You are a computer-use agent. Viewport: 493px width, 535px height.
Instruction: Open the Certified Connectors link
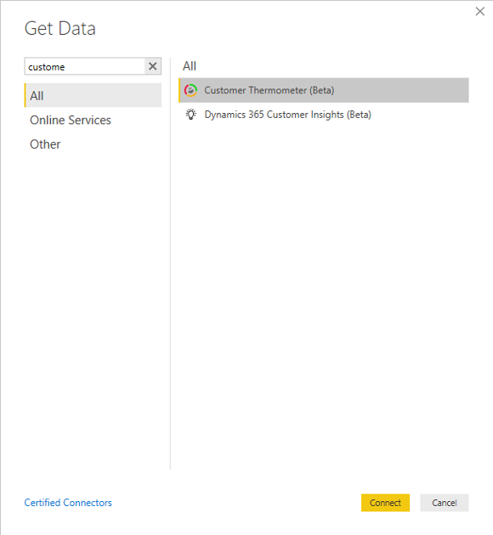[68, 503]
